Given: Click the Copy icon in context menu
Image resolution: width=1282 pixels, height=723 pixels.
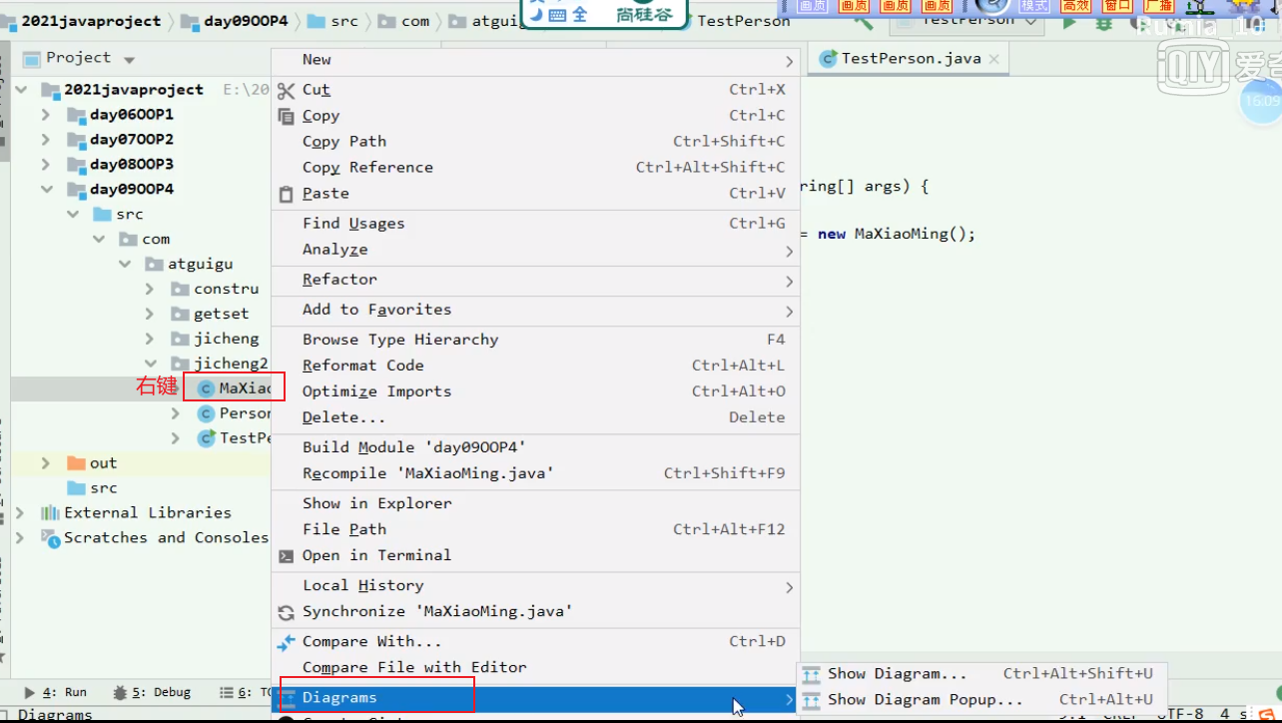Looking at the screenshot, I should pyautogui.click(x=287, y=116).
